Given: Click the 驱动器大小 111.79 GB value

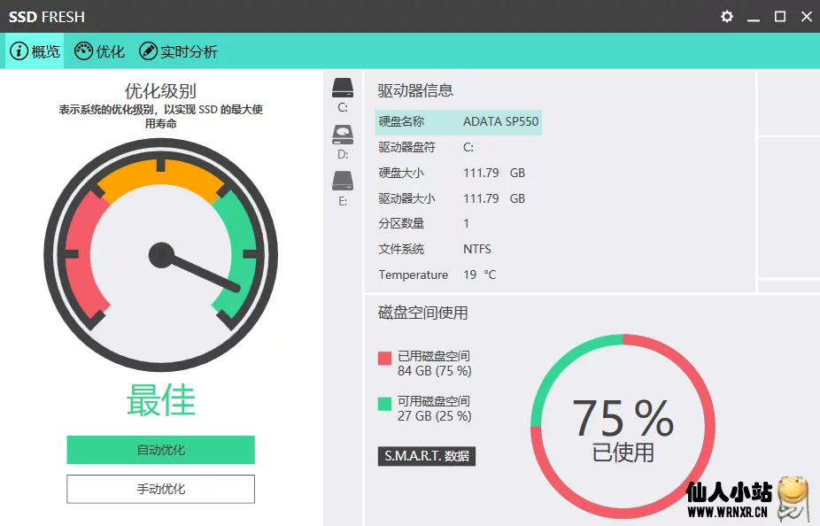Looking at the screenshot, I should [494, 198].
